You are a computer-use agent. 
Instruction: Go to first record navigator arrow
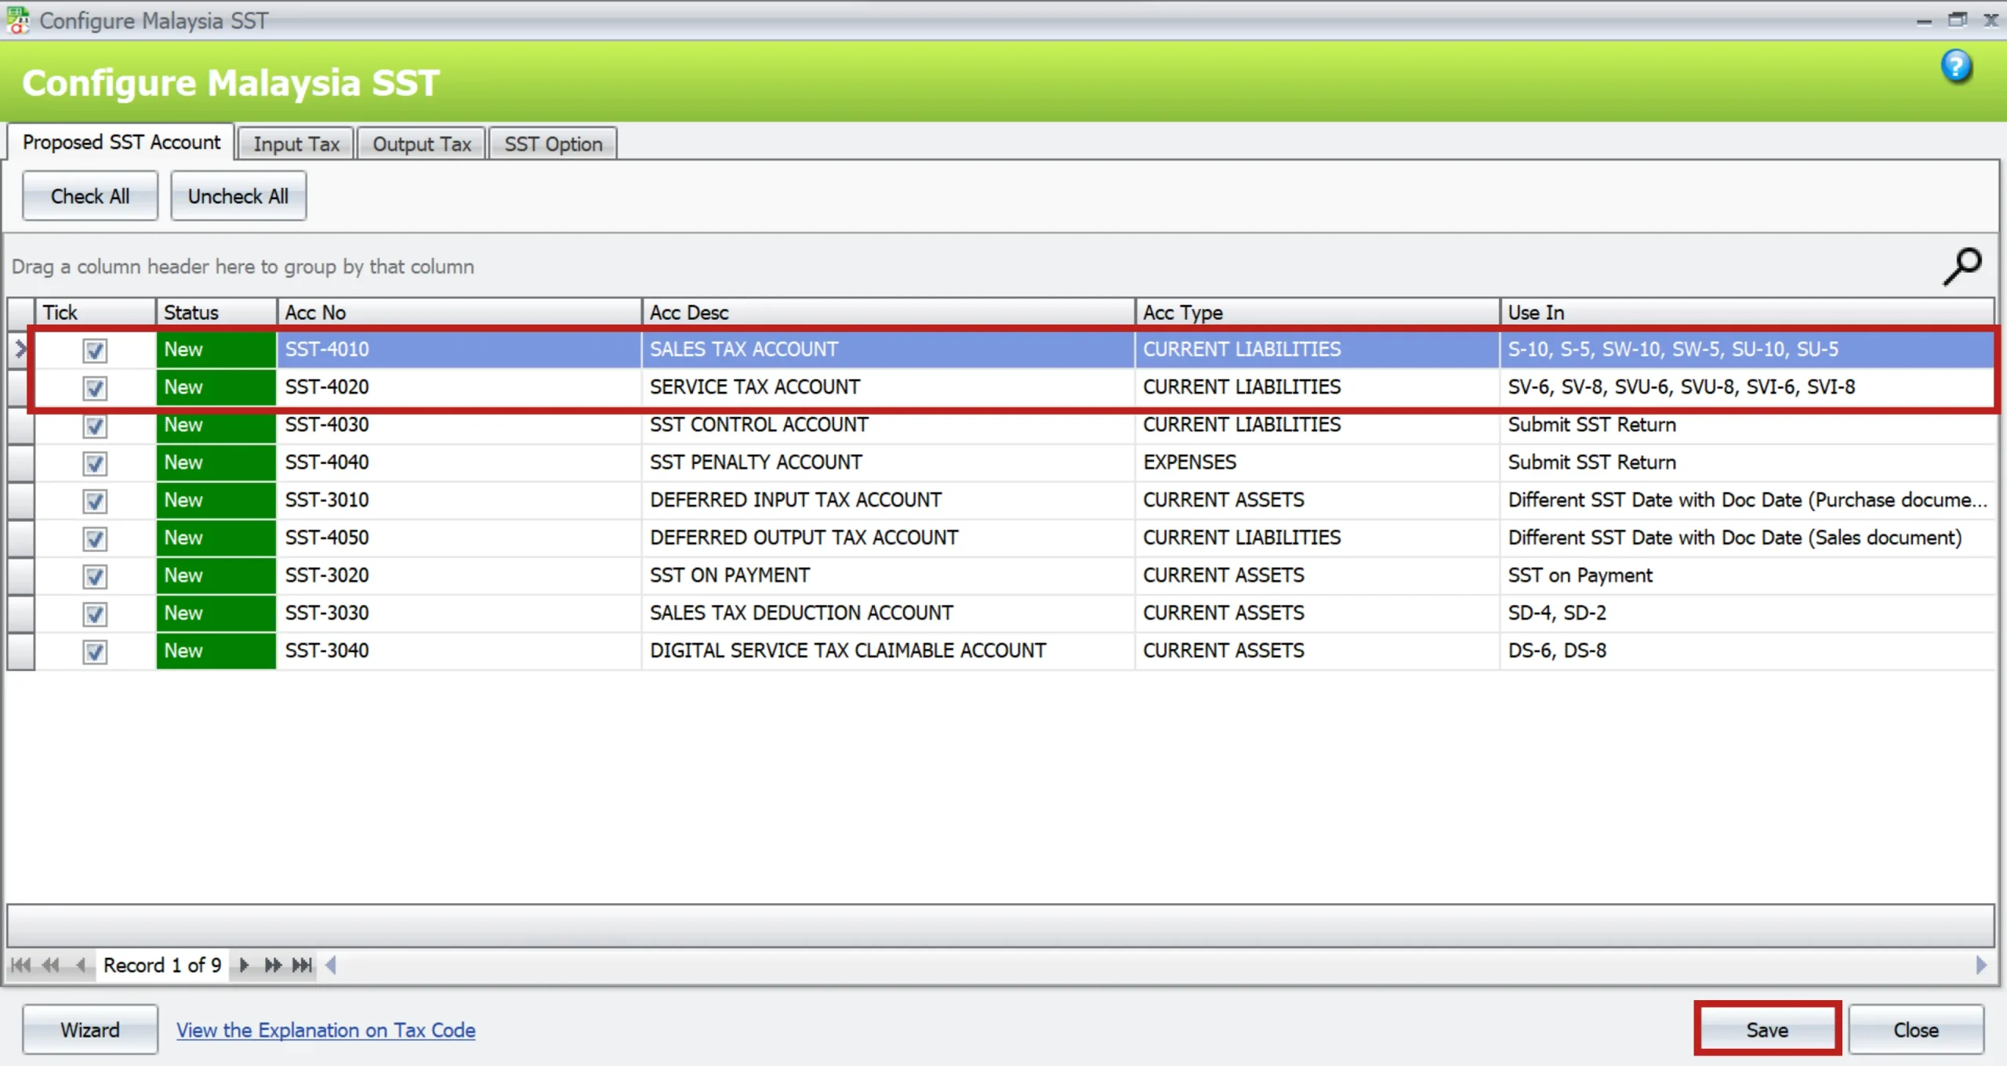coord(20,965)
